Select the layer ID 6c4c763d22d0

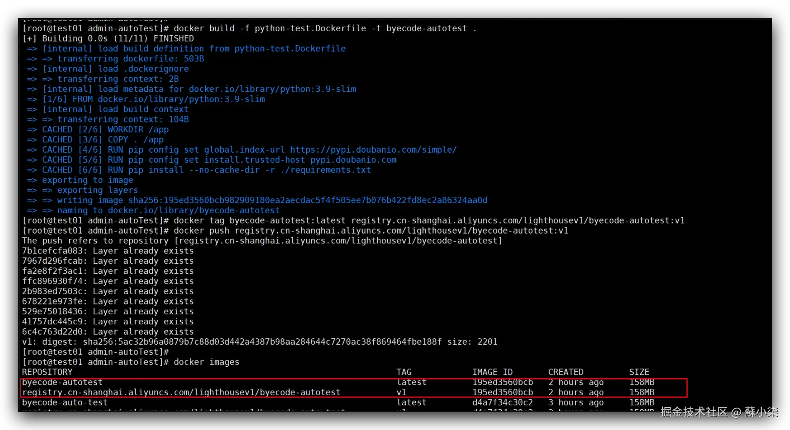(x=52, y=332)
